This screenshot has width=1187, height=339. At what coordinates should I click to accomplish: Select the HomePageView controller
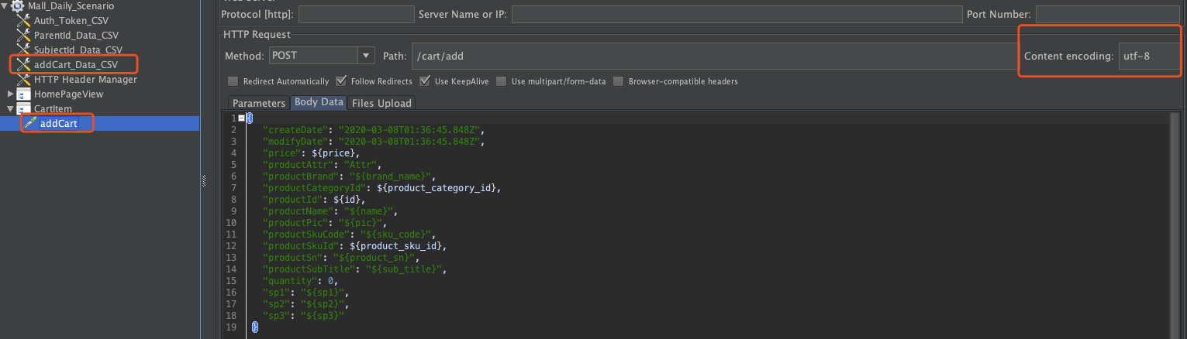tap(68, 94)
